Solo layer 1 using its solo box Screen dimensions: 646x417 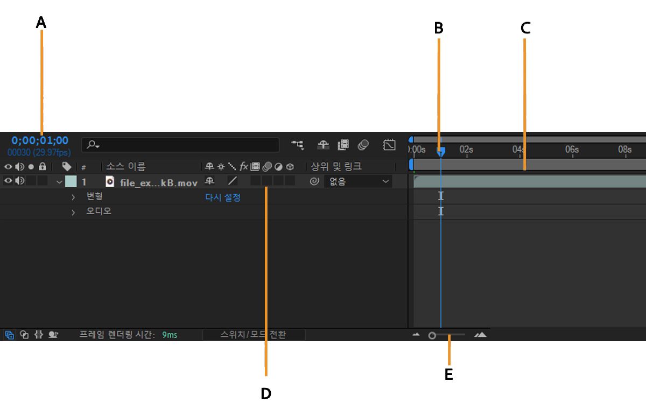point(31,181)
